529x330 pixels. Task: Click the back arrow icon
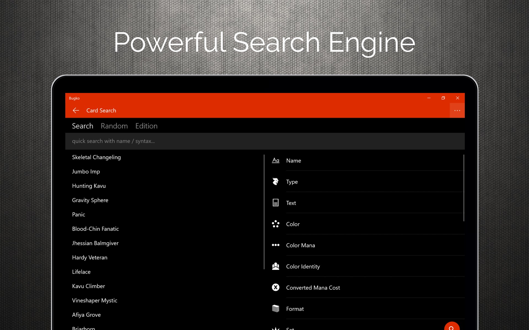(76, 111)
